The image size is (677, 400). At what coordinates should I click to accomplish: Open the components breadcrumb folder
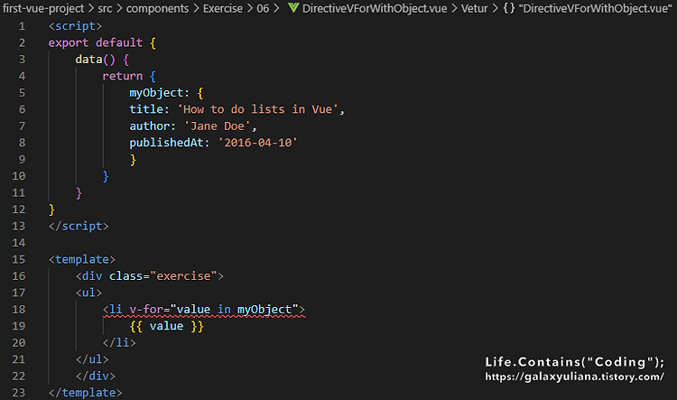[157, 8]
